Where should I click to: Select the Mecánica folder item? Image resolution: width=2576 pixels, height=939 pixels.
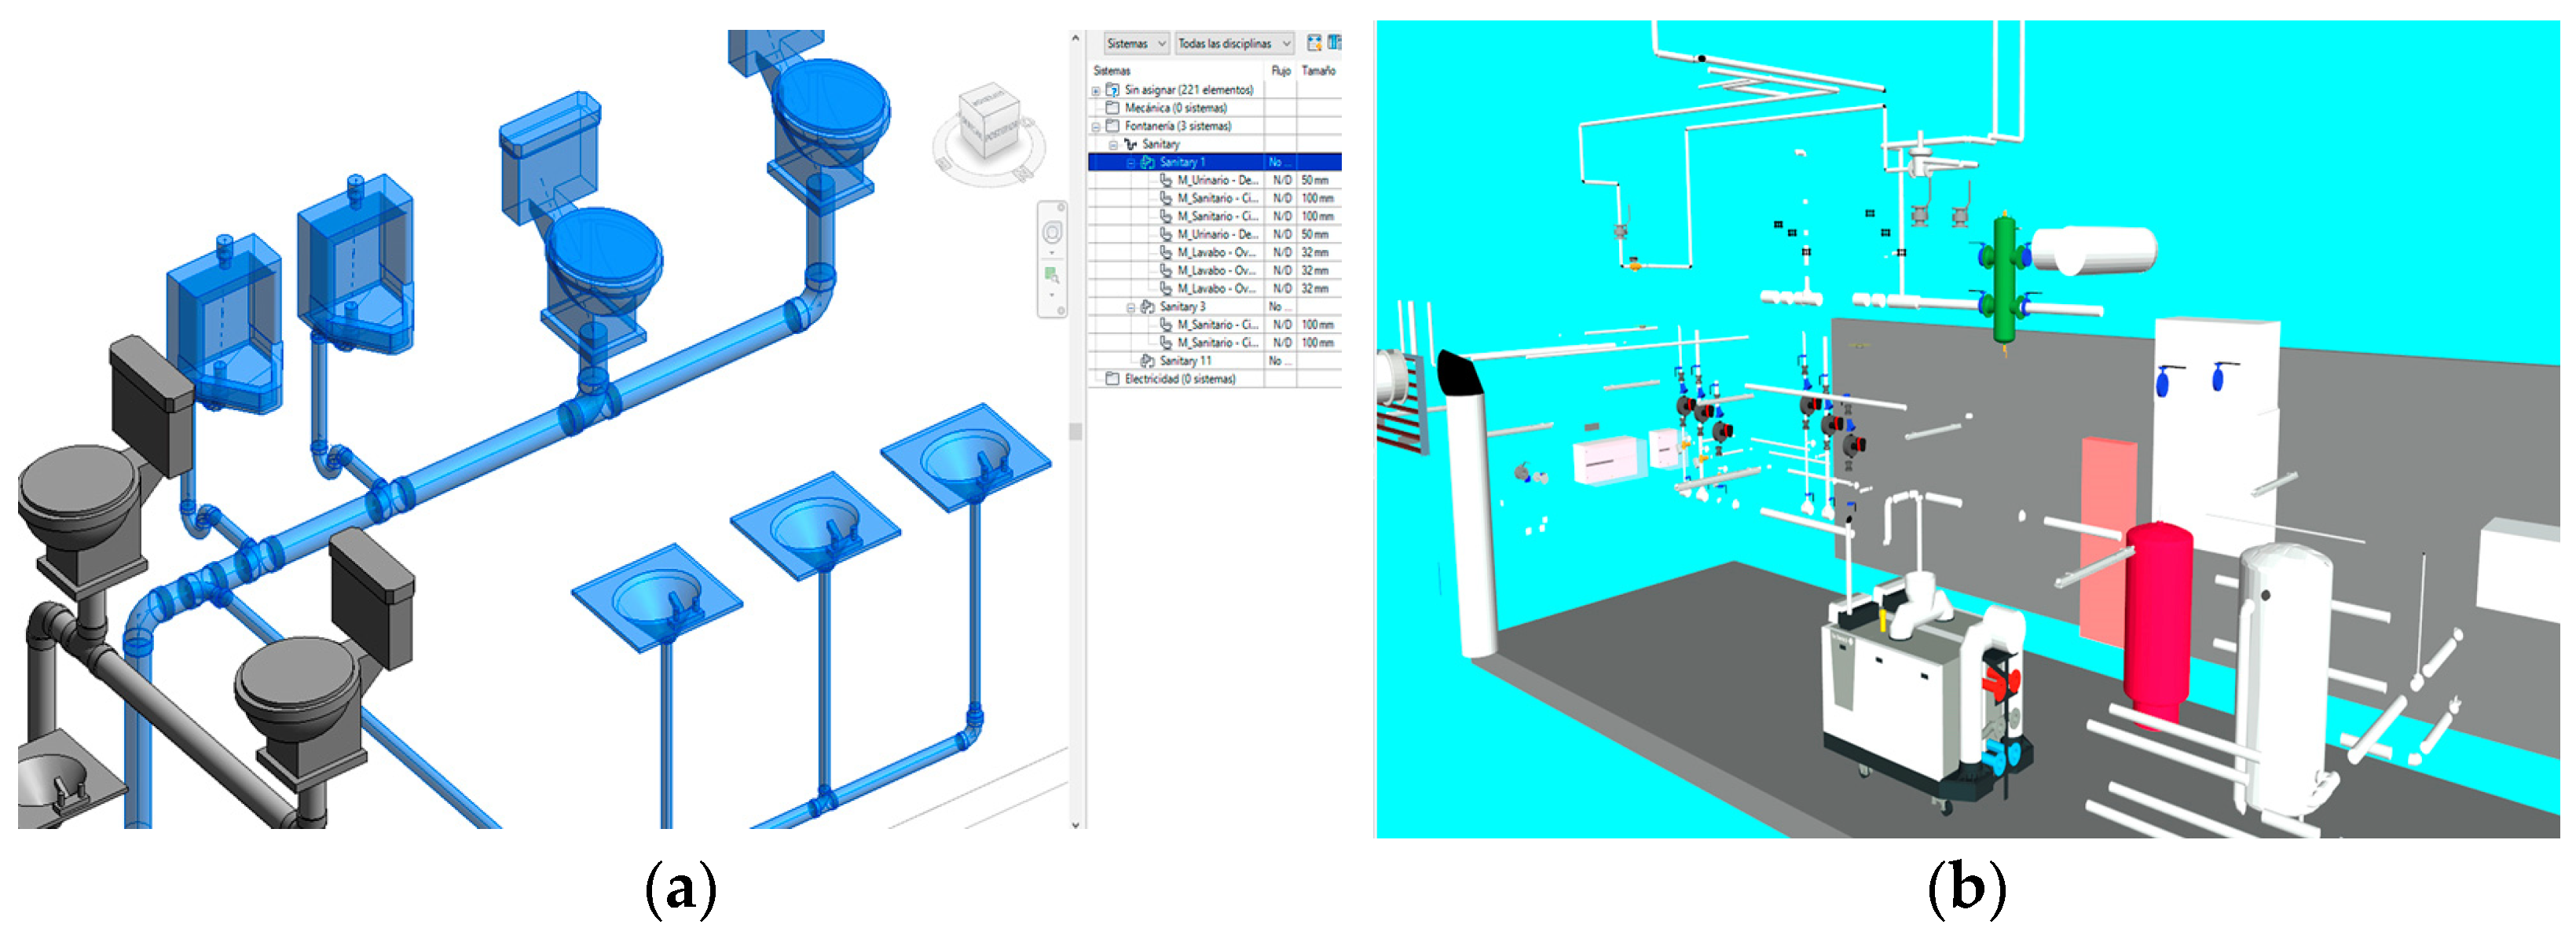[x=1174, y=108]
